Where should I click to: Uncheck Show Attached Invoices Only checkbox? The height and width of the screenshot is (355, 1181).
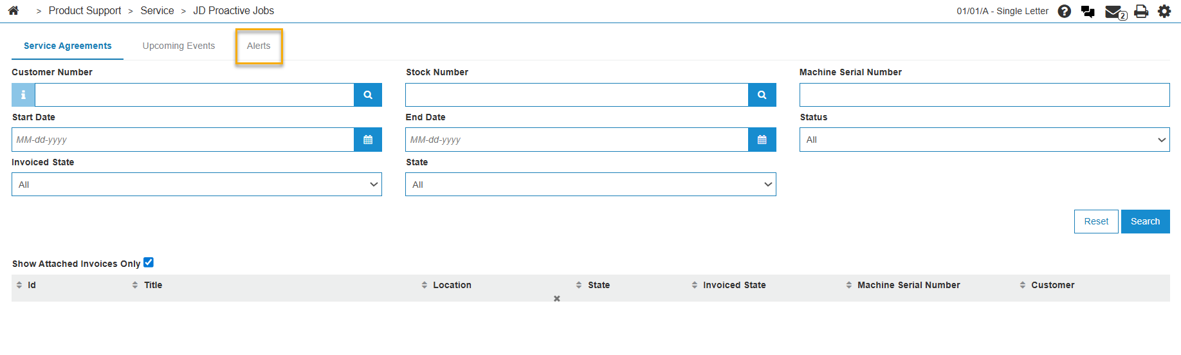pyautogui.click(x=149, y=262)
